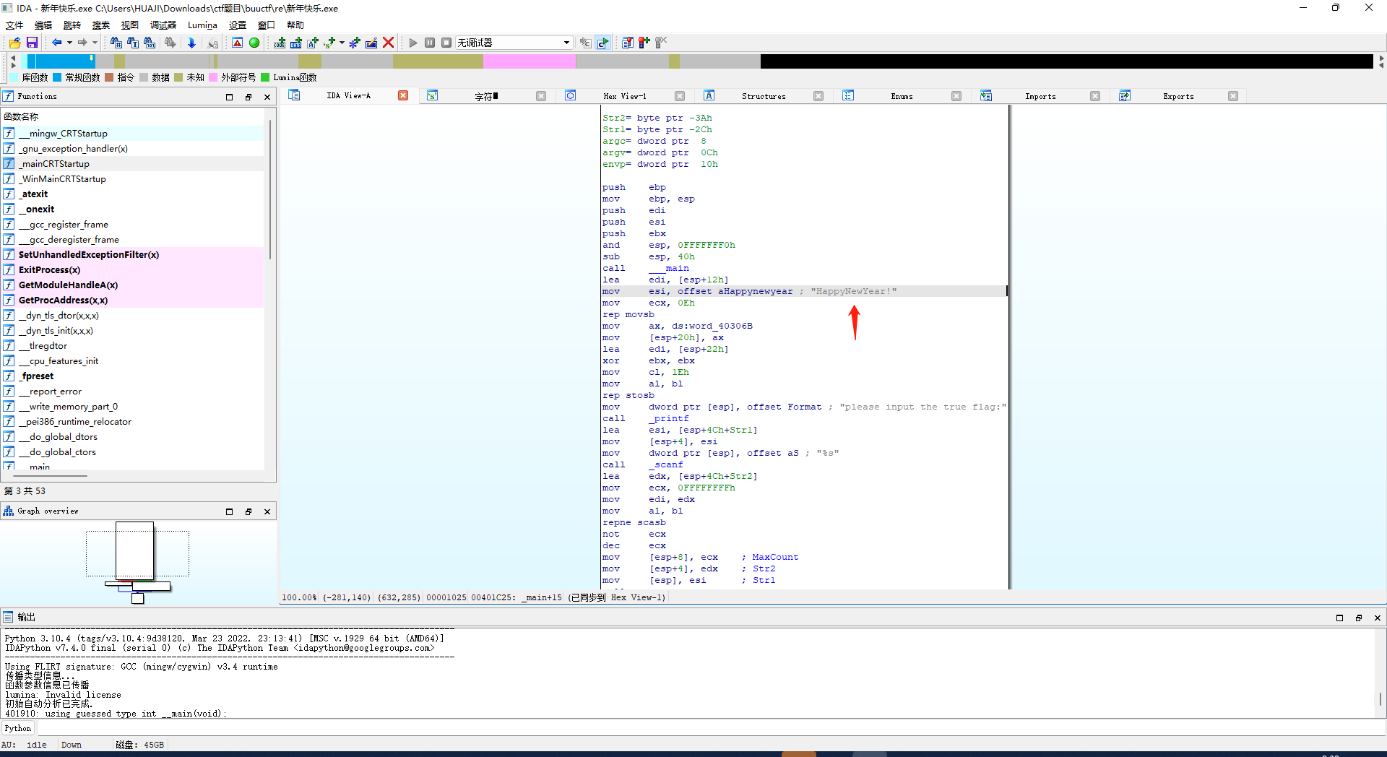Image resolution: width=1387 pixels, height=757 pixels.
Task: Click the Graph overview thumbnail
Action: (138, 562)
